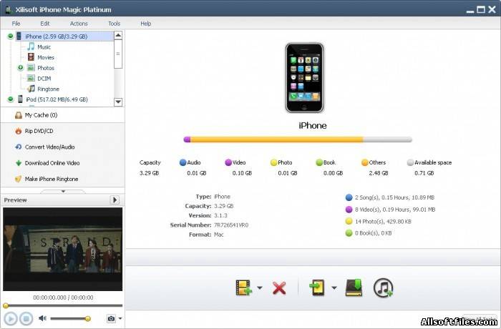Image resolution: width=501 pixels, height=329 pixels.
Task: Click the blue Audio legend dot
Action: click(x=183, y=162)
